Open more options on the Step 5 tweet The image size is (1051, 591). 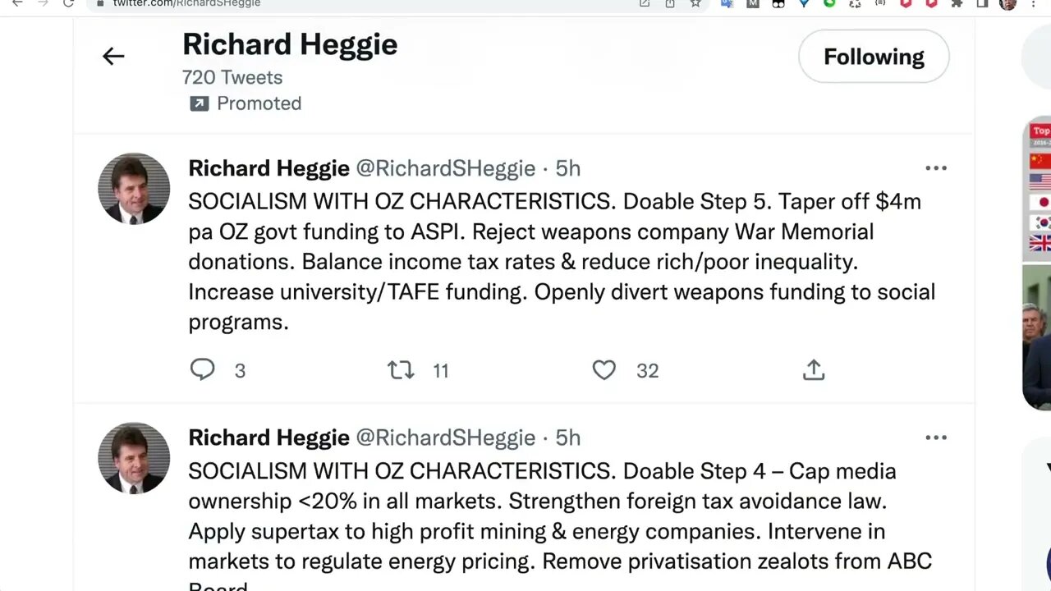pyautogui.click(x=936, y=168)
